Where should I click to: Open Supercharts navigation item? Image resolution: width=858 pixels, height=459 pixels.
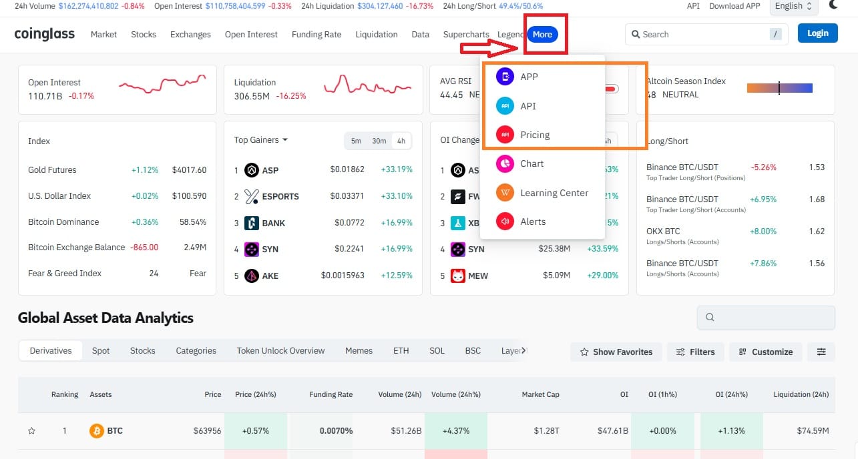coord(466,34)
